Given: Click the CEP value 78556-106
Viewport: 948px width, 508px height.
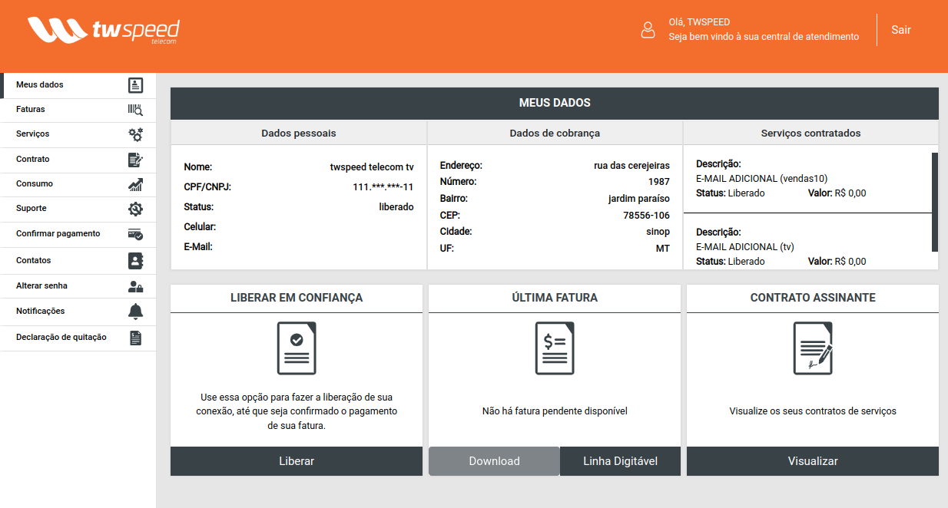Looking at the screenshot, I should click(646, 216).
